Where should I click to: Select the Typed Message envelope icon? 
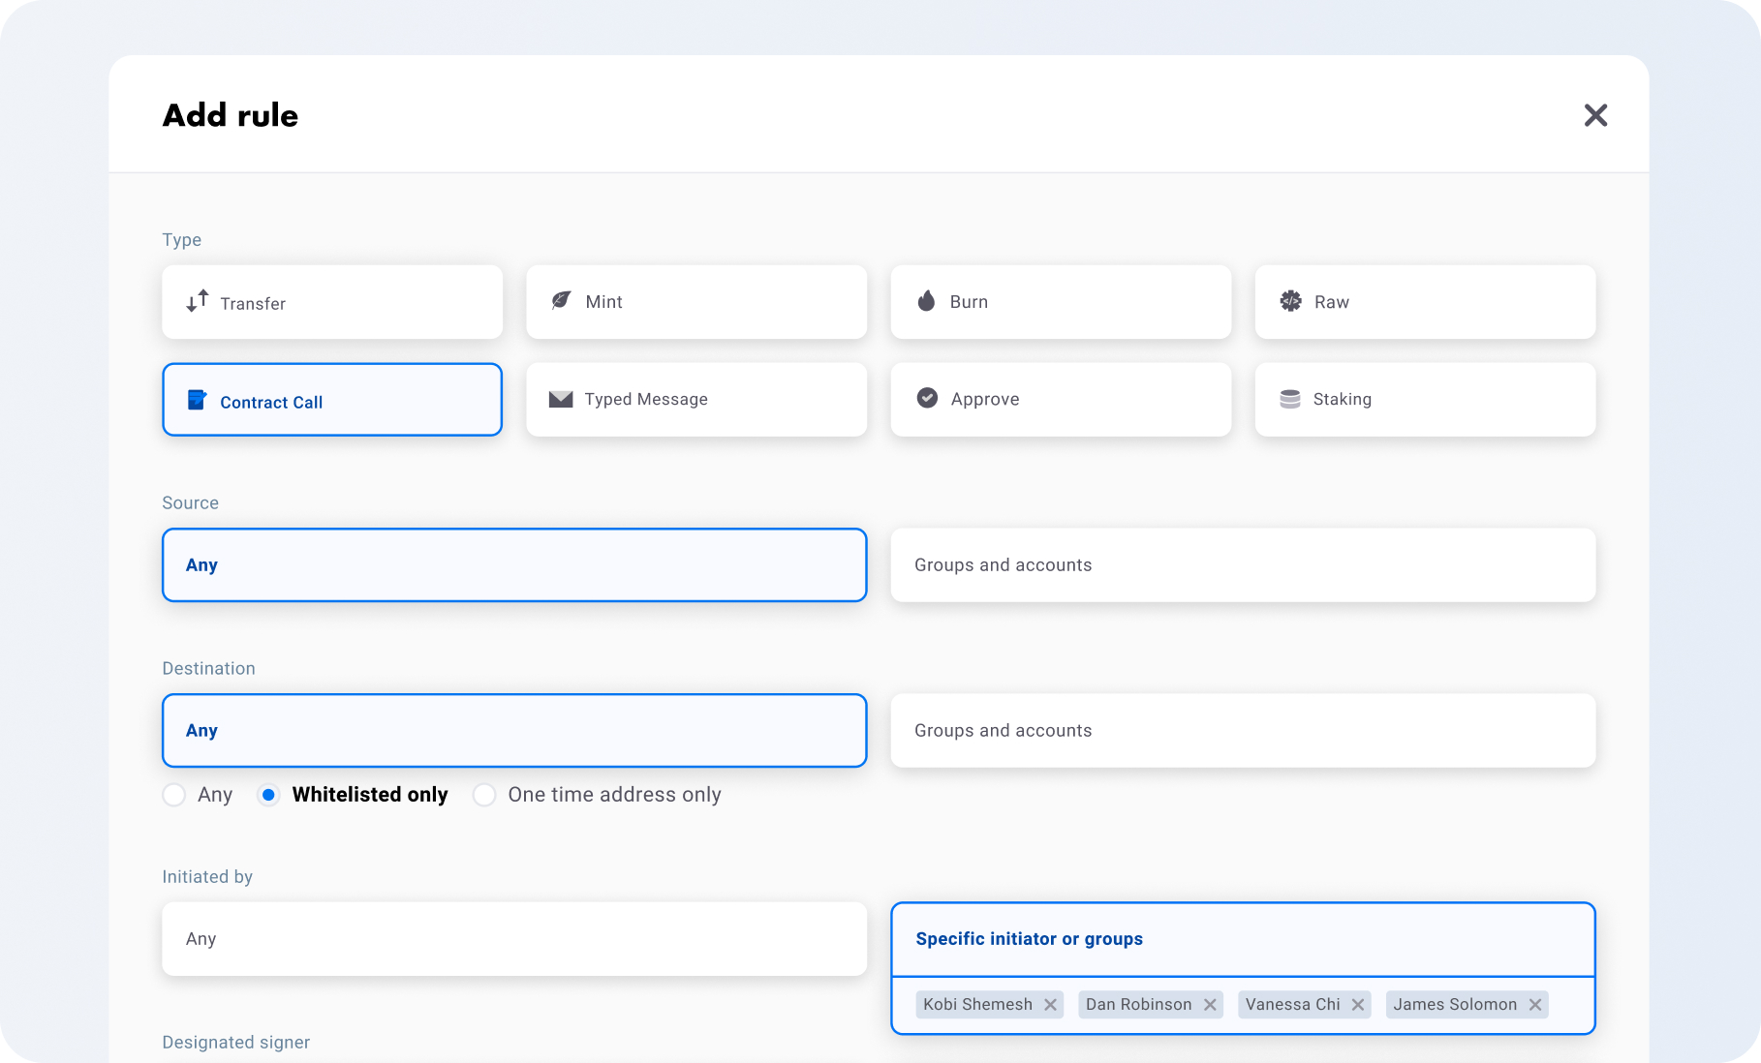[x=561, y=399]
